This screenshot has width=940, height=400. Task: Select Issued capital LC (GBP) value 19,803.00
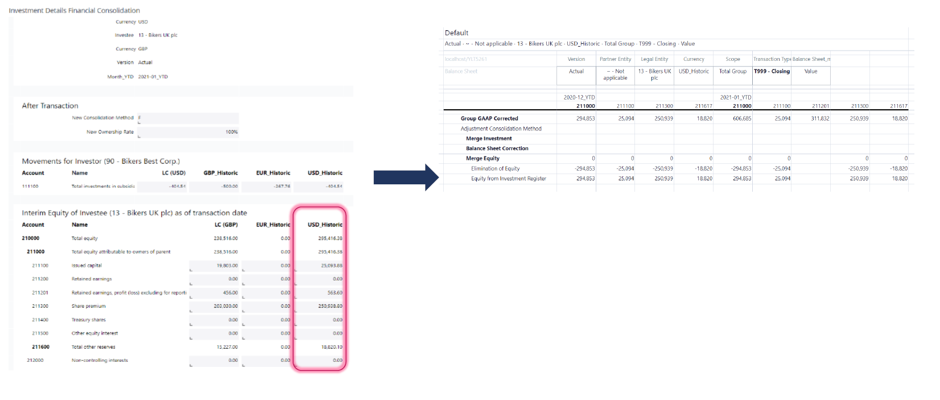point(215,266)
